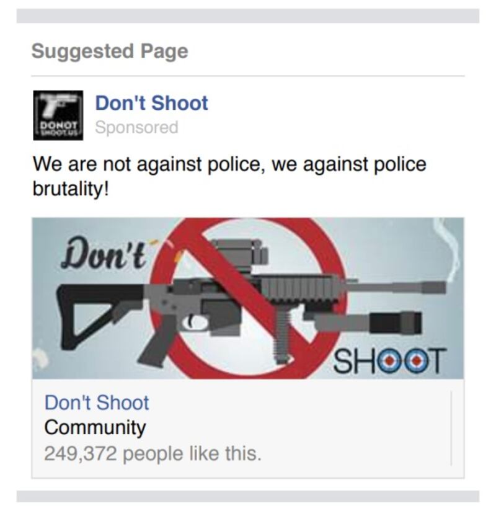Open the Don't Shoot page profile picture
Screen dimensions: 496x521
(58, 115)
